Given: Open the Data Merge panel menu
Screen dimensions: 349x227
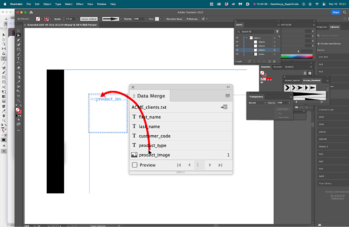Looking at the screenshot, I should coord(227,96).
